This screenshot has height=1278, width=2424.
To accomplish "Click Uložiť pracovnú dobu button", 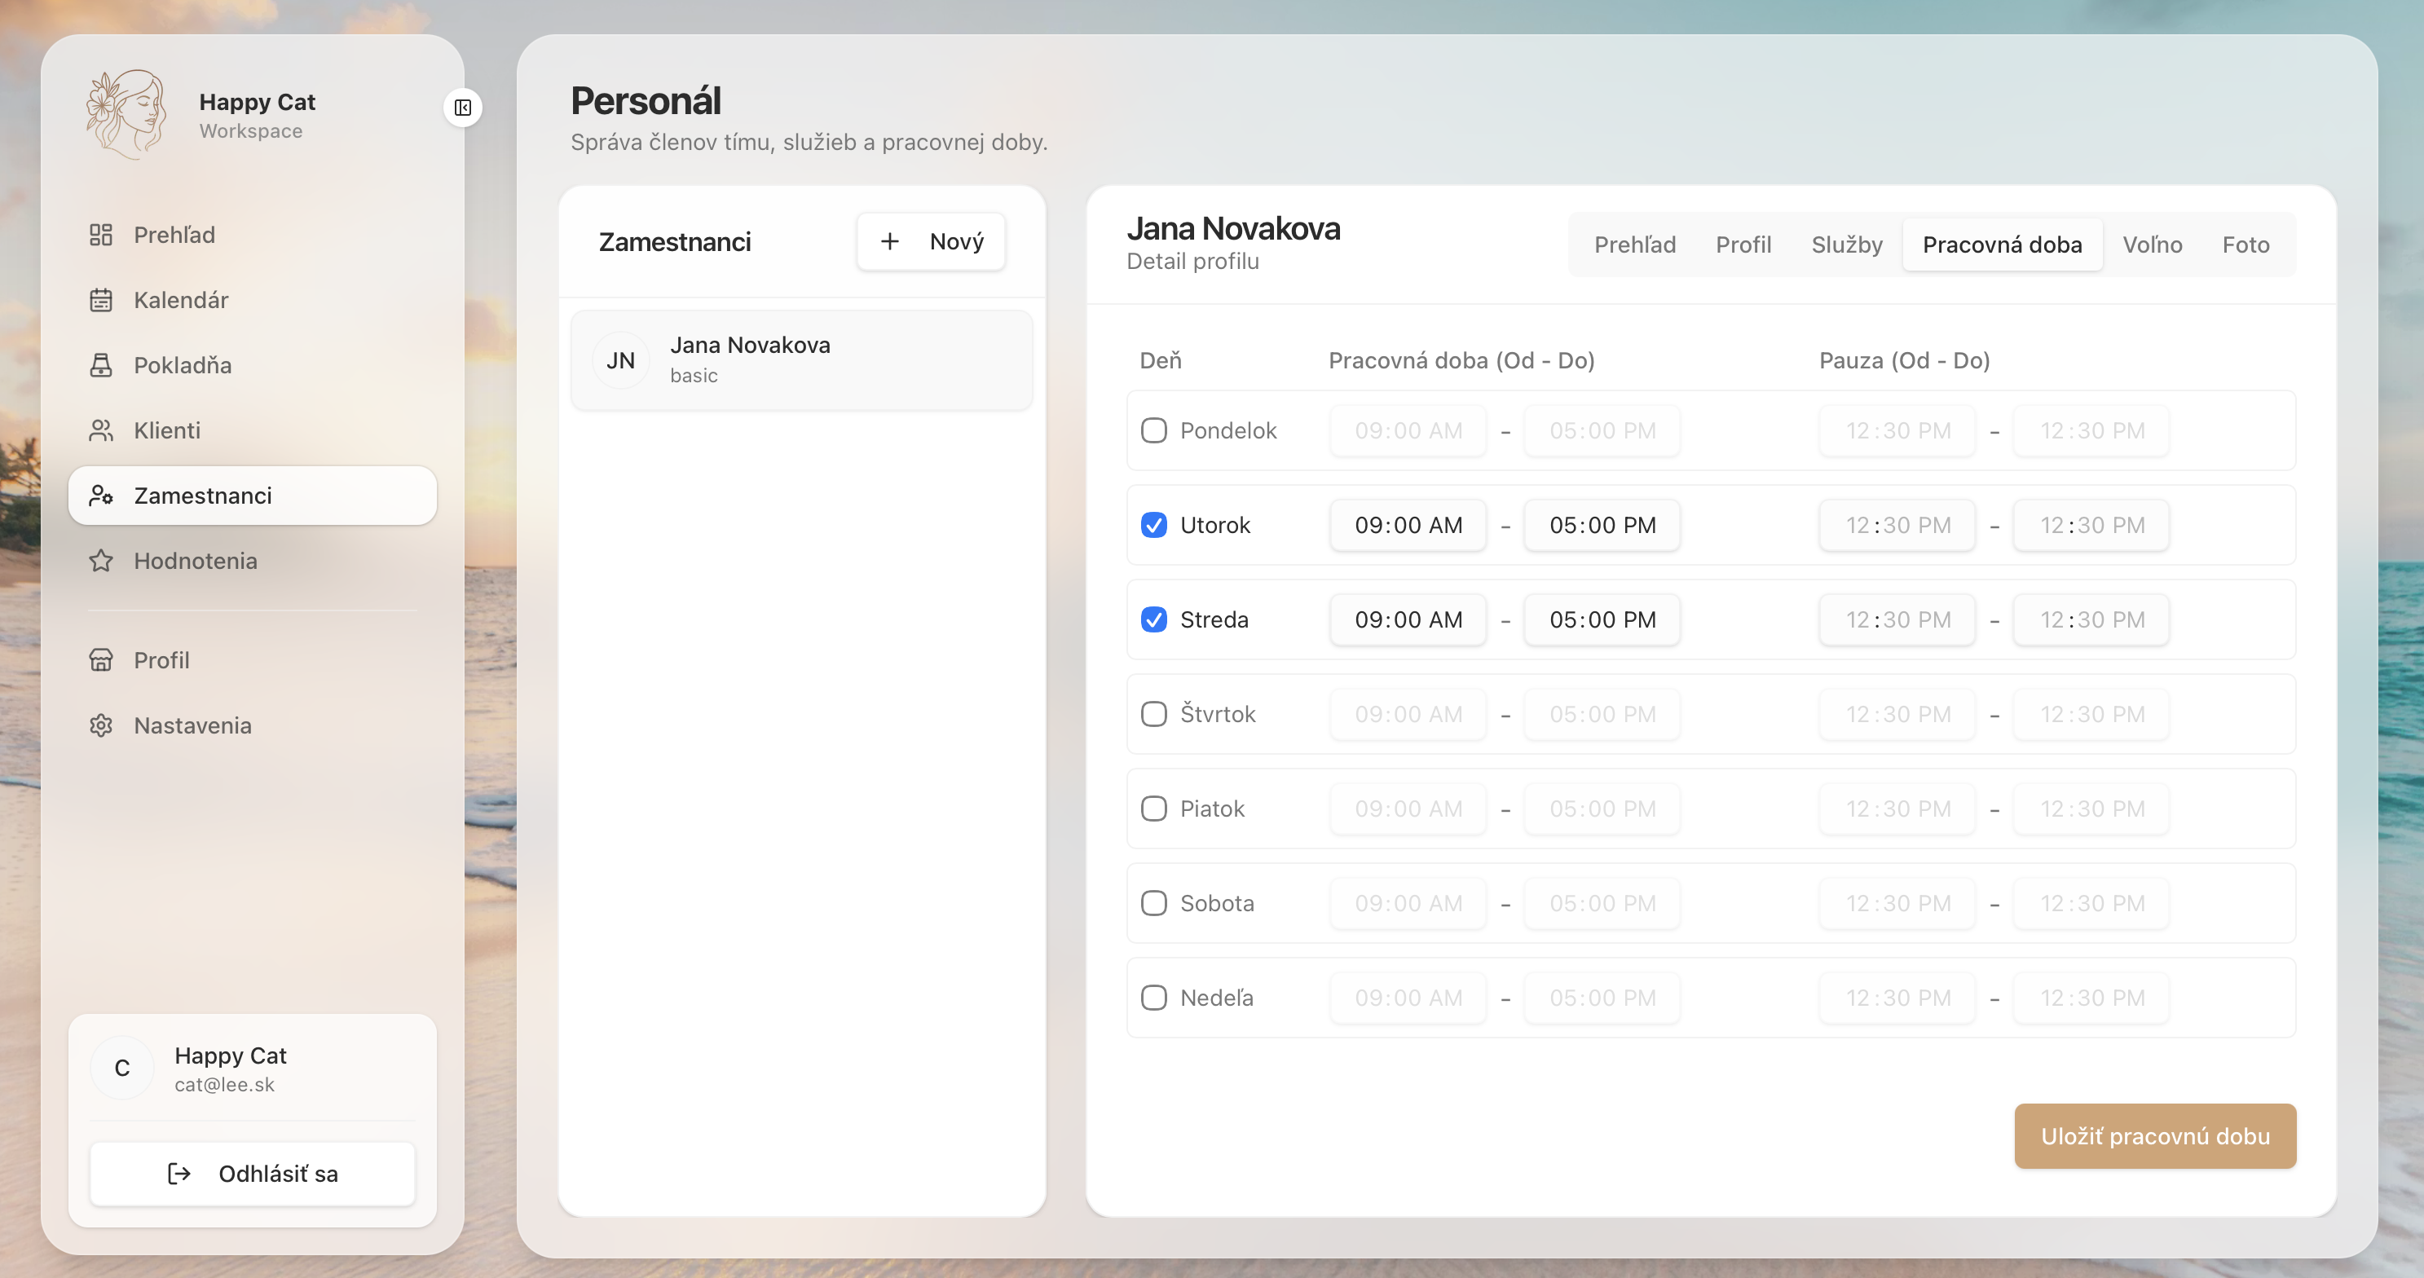I will pyautogui.click(x=2154, y=1136).
